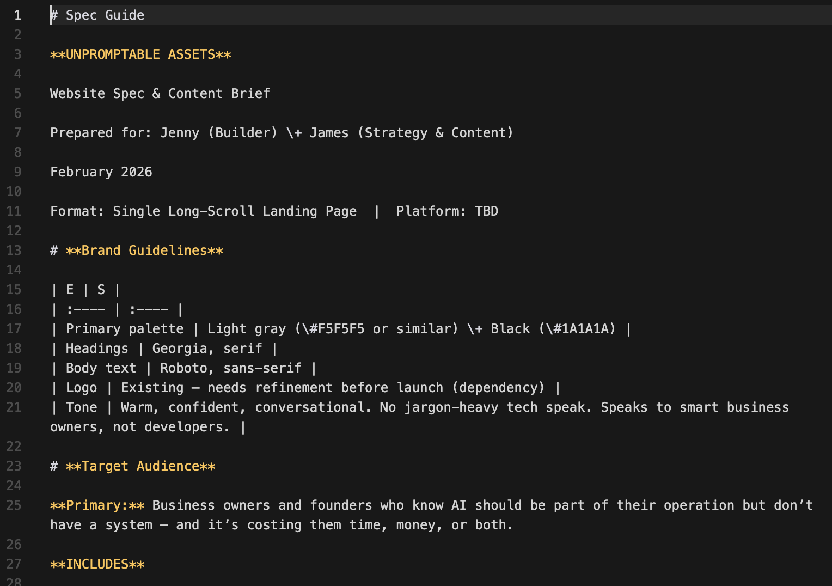Click the 'Platform: TBD' text

point(447,211)
